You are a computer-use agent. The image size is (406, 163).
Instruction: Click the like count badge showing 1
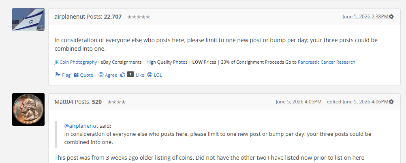coord(130,74)
